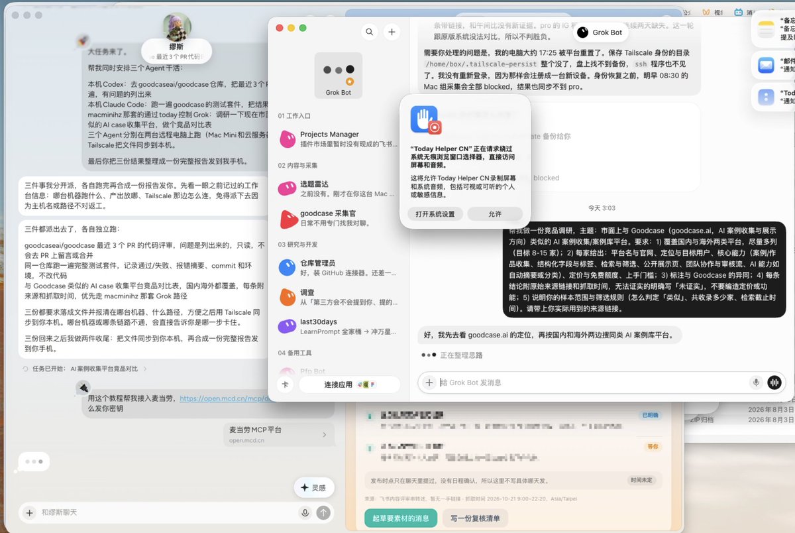Click the 缪斯 profile avatar
This screenshot has height=533, width=795.
click(x=177, y=27)
